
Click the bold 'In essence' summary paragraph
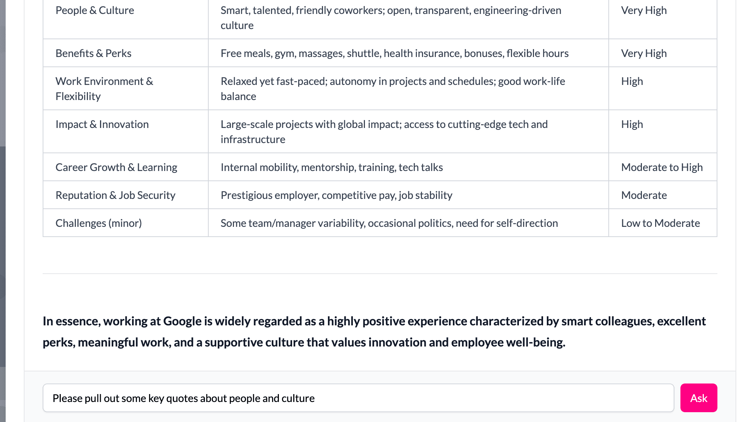click(x=374, y=331)
